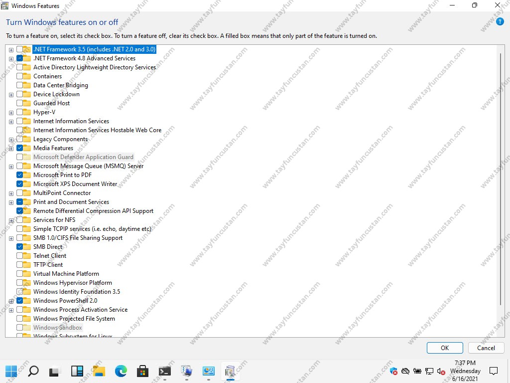Expand SMB 1.0/CIFS File Sharing Support
Image resolution: width=510 pixels, height=383 pixels.
[x=11, y=238]
